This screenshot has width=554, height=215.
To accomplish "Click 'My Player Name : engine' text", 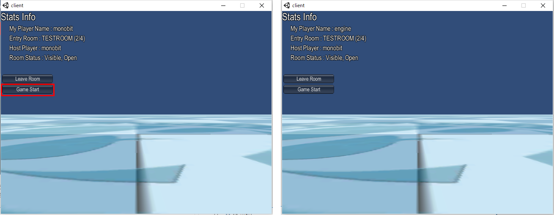I will pyautogui.click(x=321, y=29).
